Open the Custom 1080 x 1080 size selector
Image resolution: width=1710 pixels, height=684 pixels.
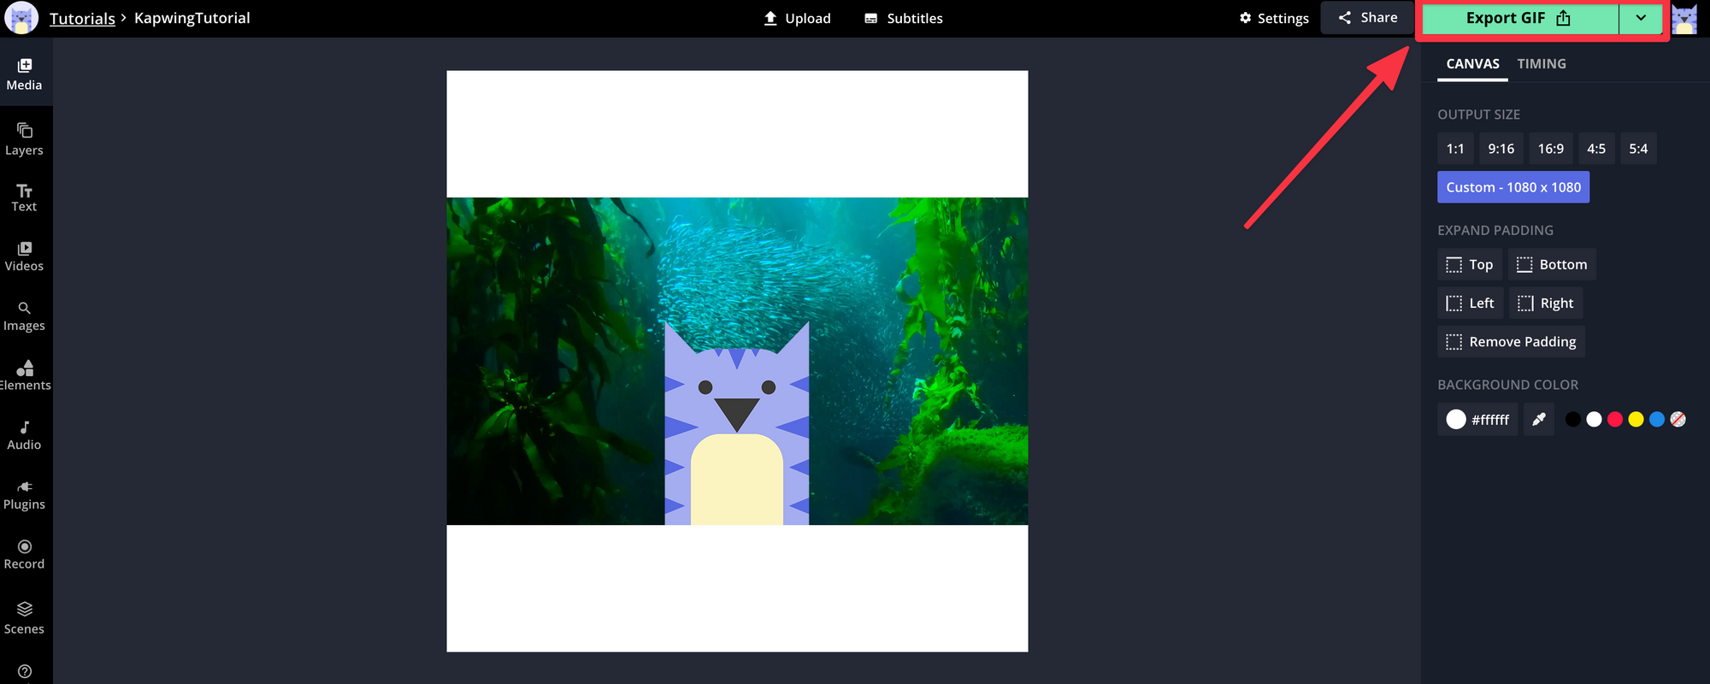coord(1512,187)
